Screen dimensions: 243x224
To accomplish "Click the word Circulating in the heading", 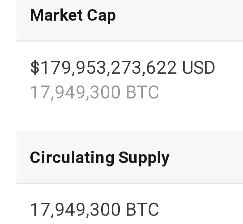I will pyautogui.click(x=72, y=157).
